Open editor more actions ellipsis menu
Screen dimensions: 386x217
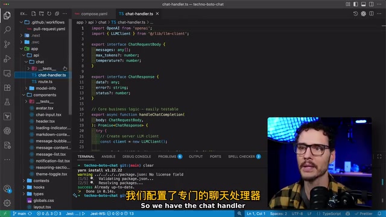[x=379, y=14]
